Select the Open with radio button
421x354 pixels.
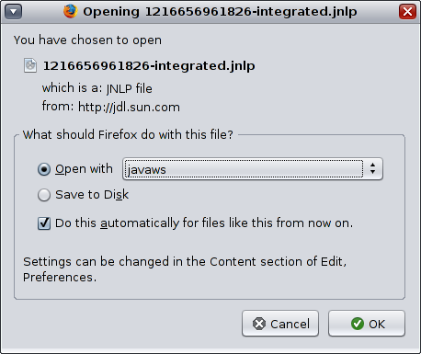click(44, 169)
